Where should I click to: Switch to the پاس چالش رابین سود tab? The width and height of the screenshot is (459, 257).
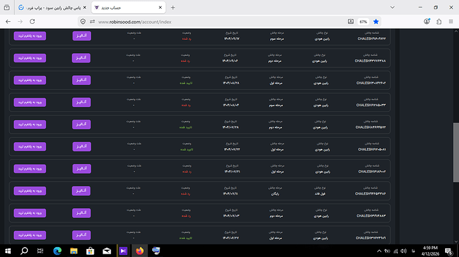pos(53,7)
